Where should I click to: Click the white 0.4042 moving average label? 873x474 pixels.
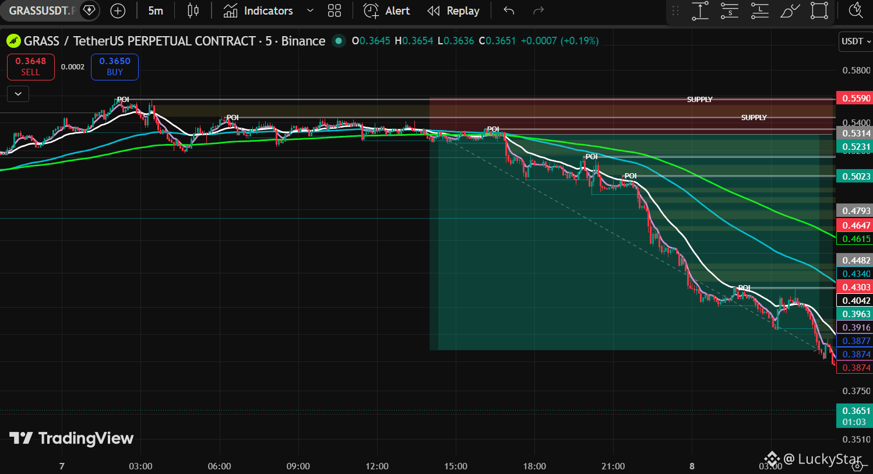pyautogui.click(x=854, y=300)
